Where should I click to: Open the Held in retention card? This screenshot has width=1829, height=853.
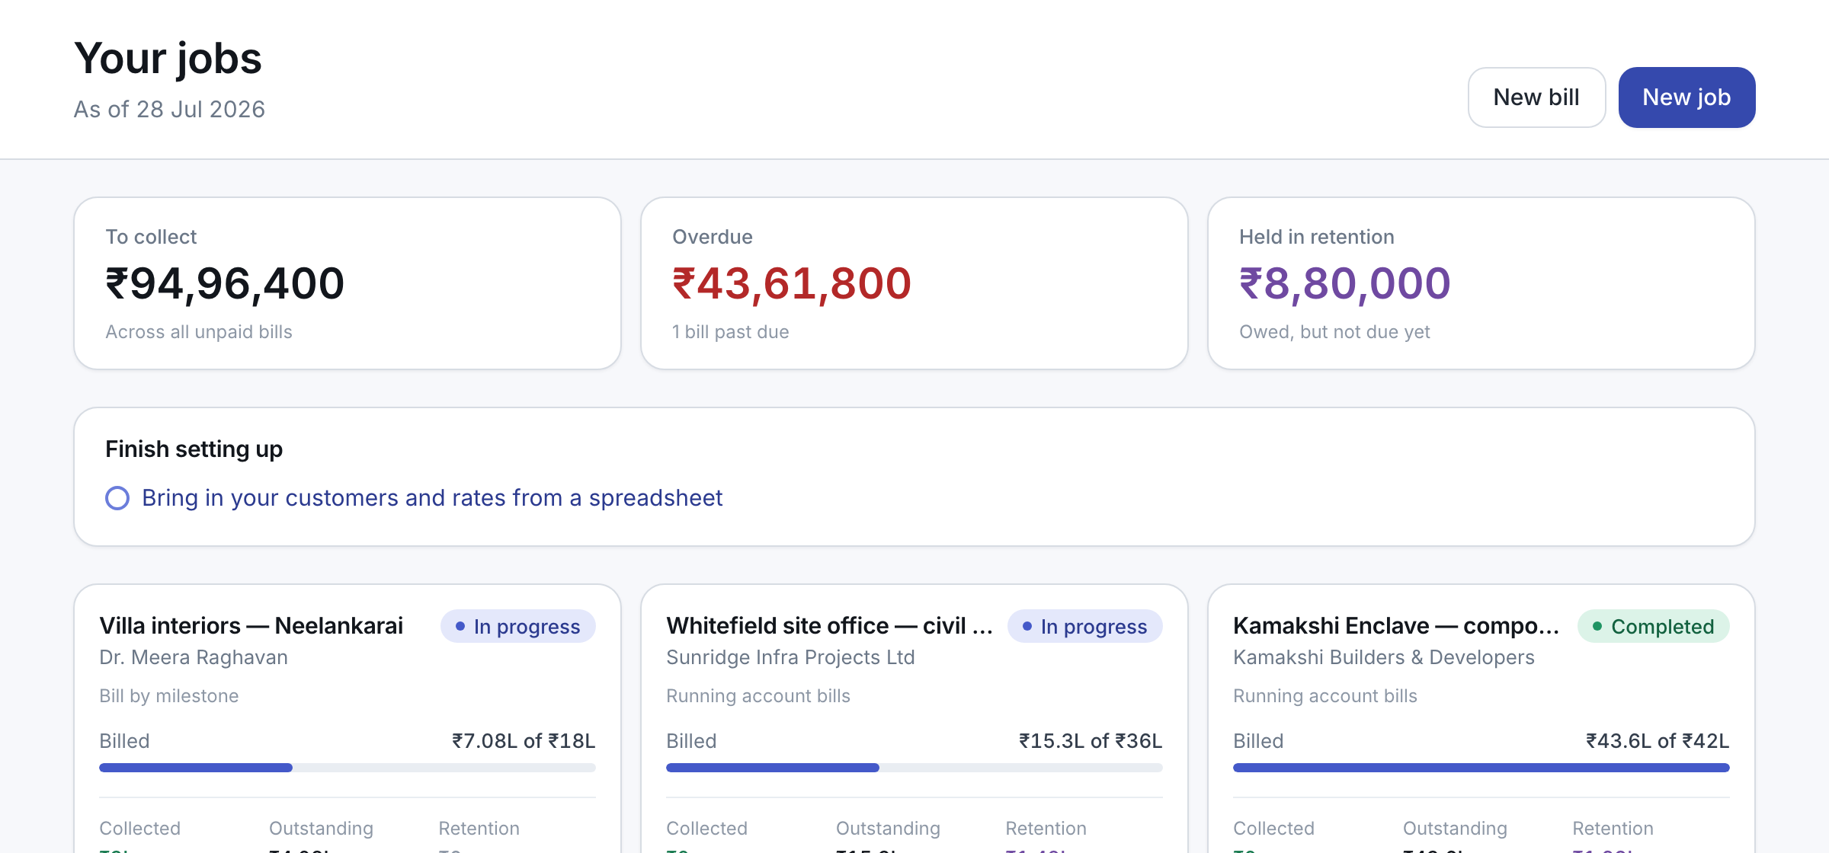click(1481, 283)
